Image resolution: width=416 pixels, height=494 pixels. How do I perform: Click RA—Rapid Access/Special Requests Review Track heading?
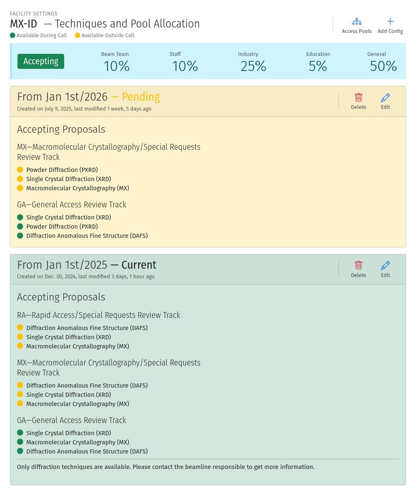[x=98, y=315]
